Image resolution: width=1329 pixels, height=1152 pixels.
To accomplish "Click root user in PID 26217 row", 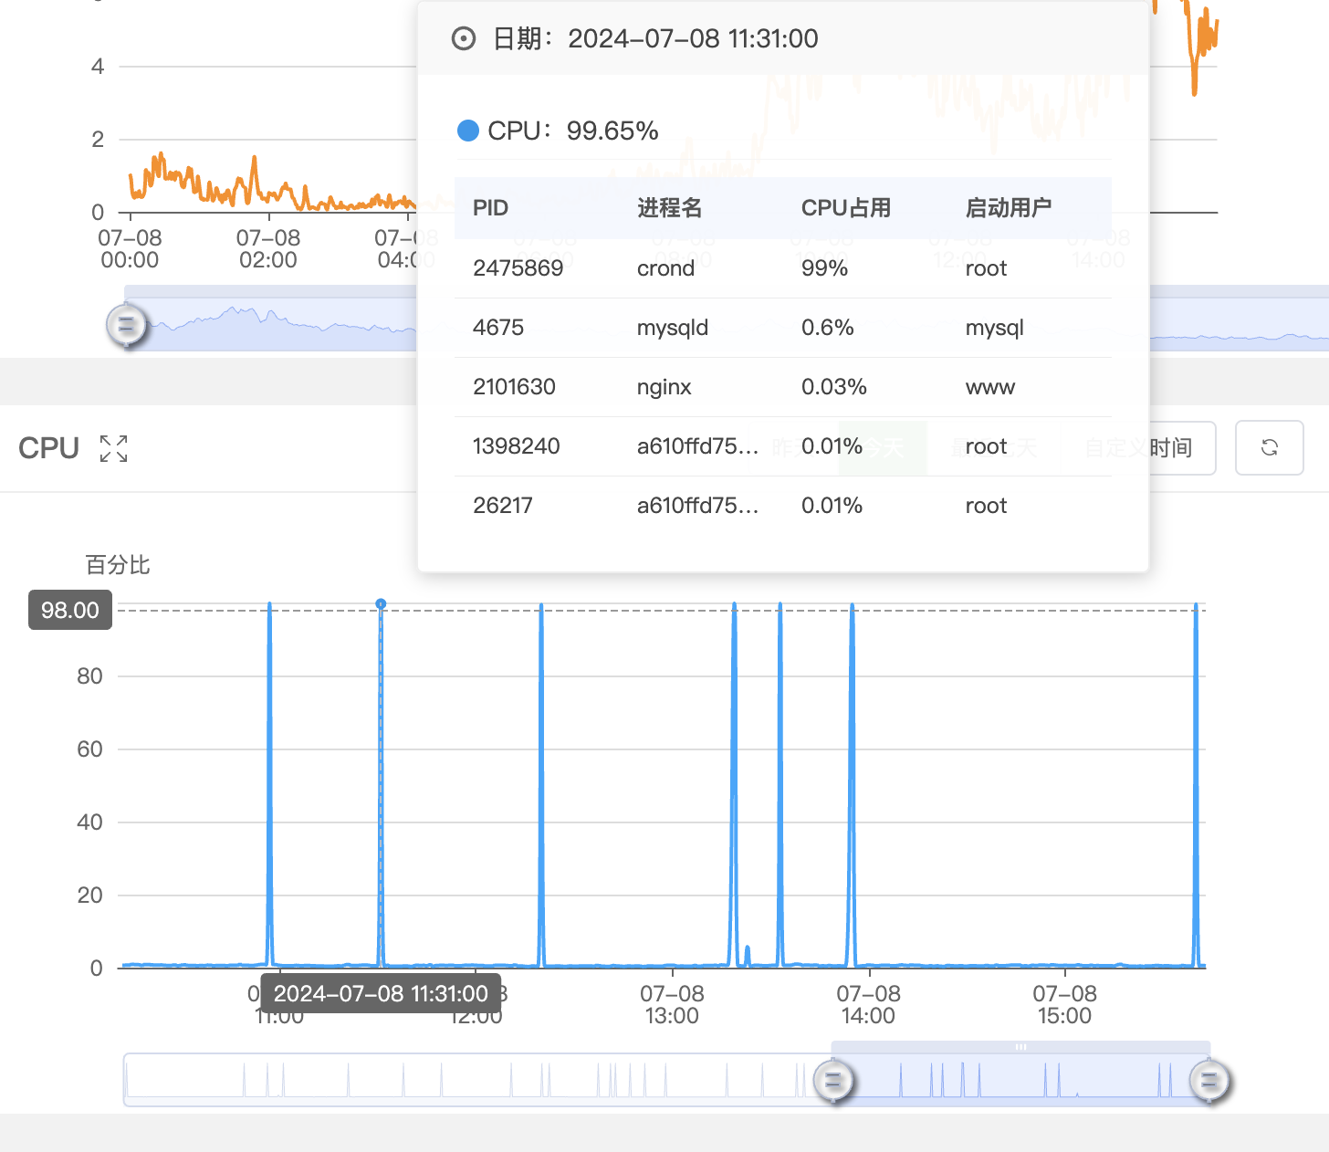I will pos(986,506).
